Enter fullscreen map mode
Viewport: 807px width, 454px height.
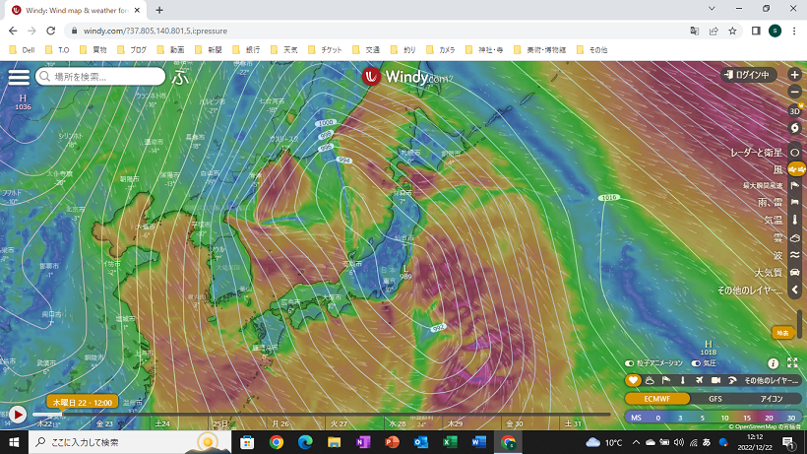point(792,362)
